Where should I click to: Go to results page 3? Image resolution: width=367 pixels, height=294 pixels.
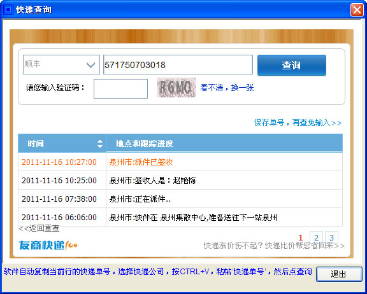coord(331,237)
